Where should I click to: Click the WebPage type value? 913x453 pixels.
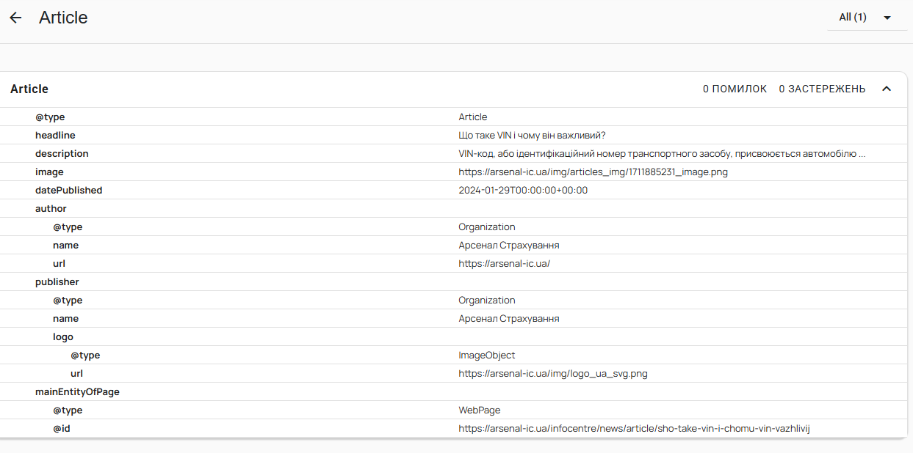[x=480, y=410]
